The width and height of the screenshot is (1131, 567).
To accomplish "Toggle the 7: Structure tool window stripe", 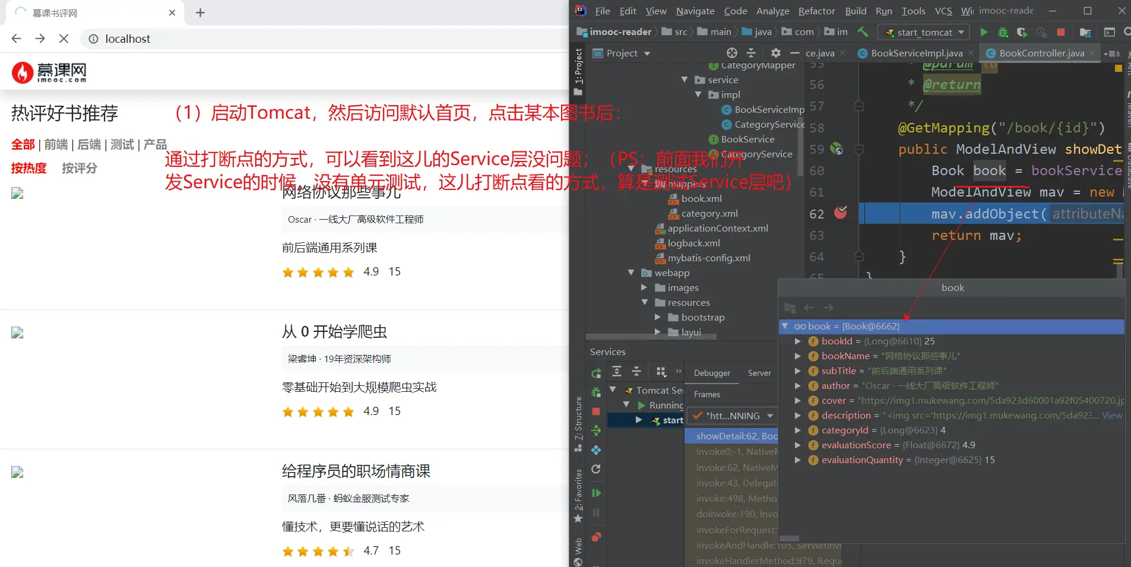I will coord(578,424).
